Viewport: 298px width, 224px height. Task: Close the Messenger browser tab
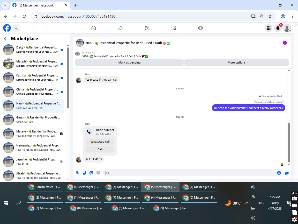click(x=66, y=5)
